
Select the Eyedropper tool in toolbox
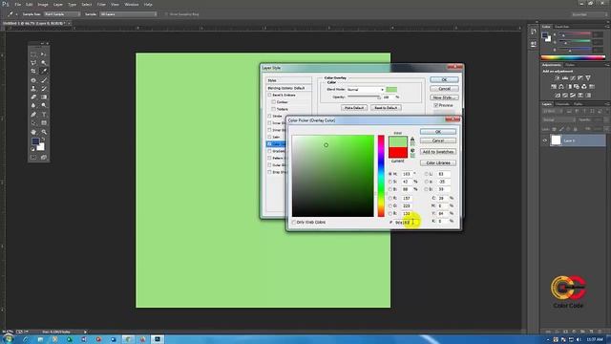(x=44, y=71)
